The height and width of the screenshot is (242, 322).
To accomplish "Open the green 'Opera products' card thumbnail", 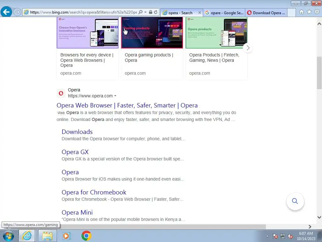I will [x=216, y=33].
